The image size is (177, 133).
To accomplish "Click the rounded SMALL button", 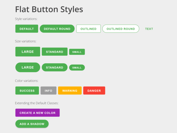I will (77, 68).
